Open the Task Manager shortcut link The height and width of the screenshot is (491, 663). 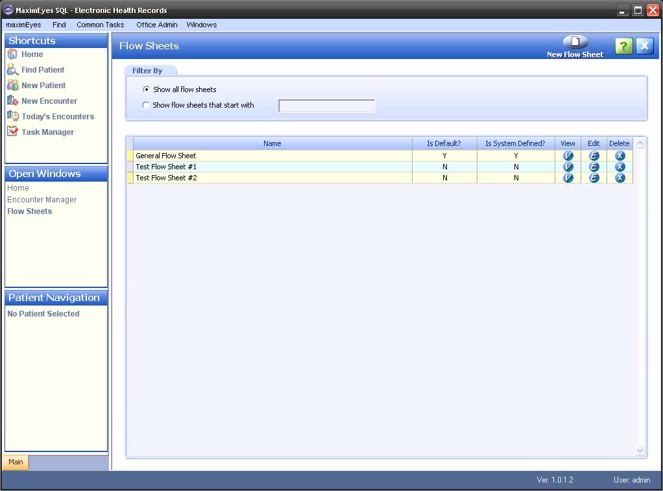48,132
